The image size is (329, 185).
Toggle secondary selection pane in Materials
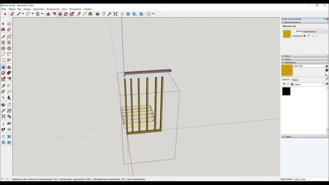tap(326, 66)
